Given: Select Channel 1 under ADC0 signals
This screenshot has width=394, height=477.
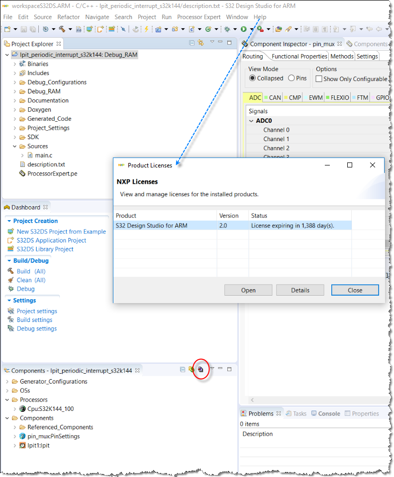Looking at the screenshot, I should click(x=276, y=139).
